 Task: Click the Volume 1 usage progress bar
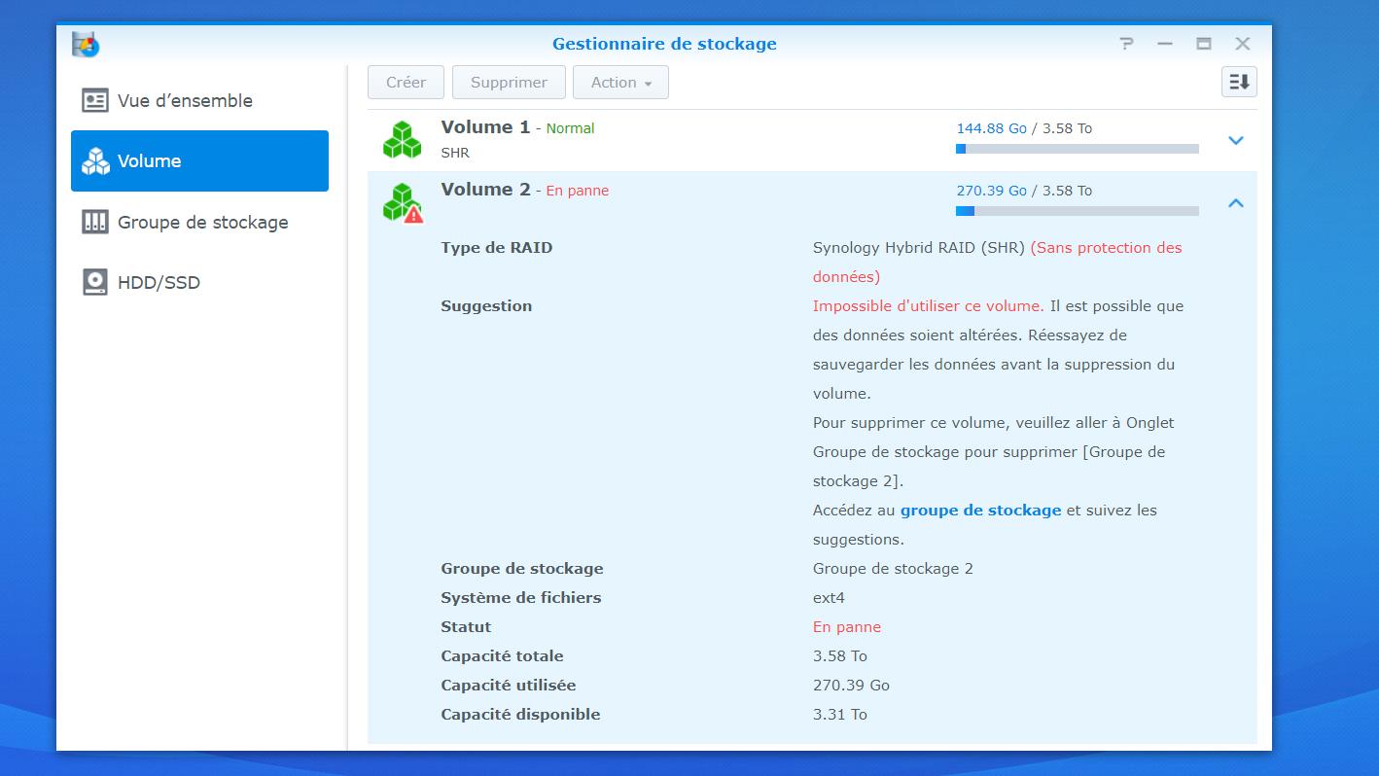[1077, 149]
